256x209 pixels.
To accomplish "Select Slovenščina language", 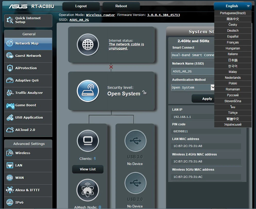I will click(x=233, y=101).
